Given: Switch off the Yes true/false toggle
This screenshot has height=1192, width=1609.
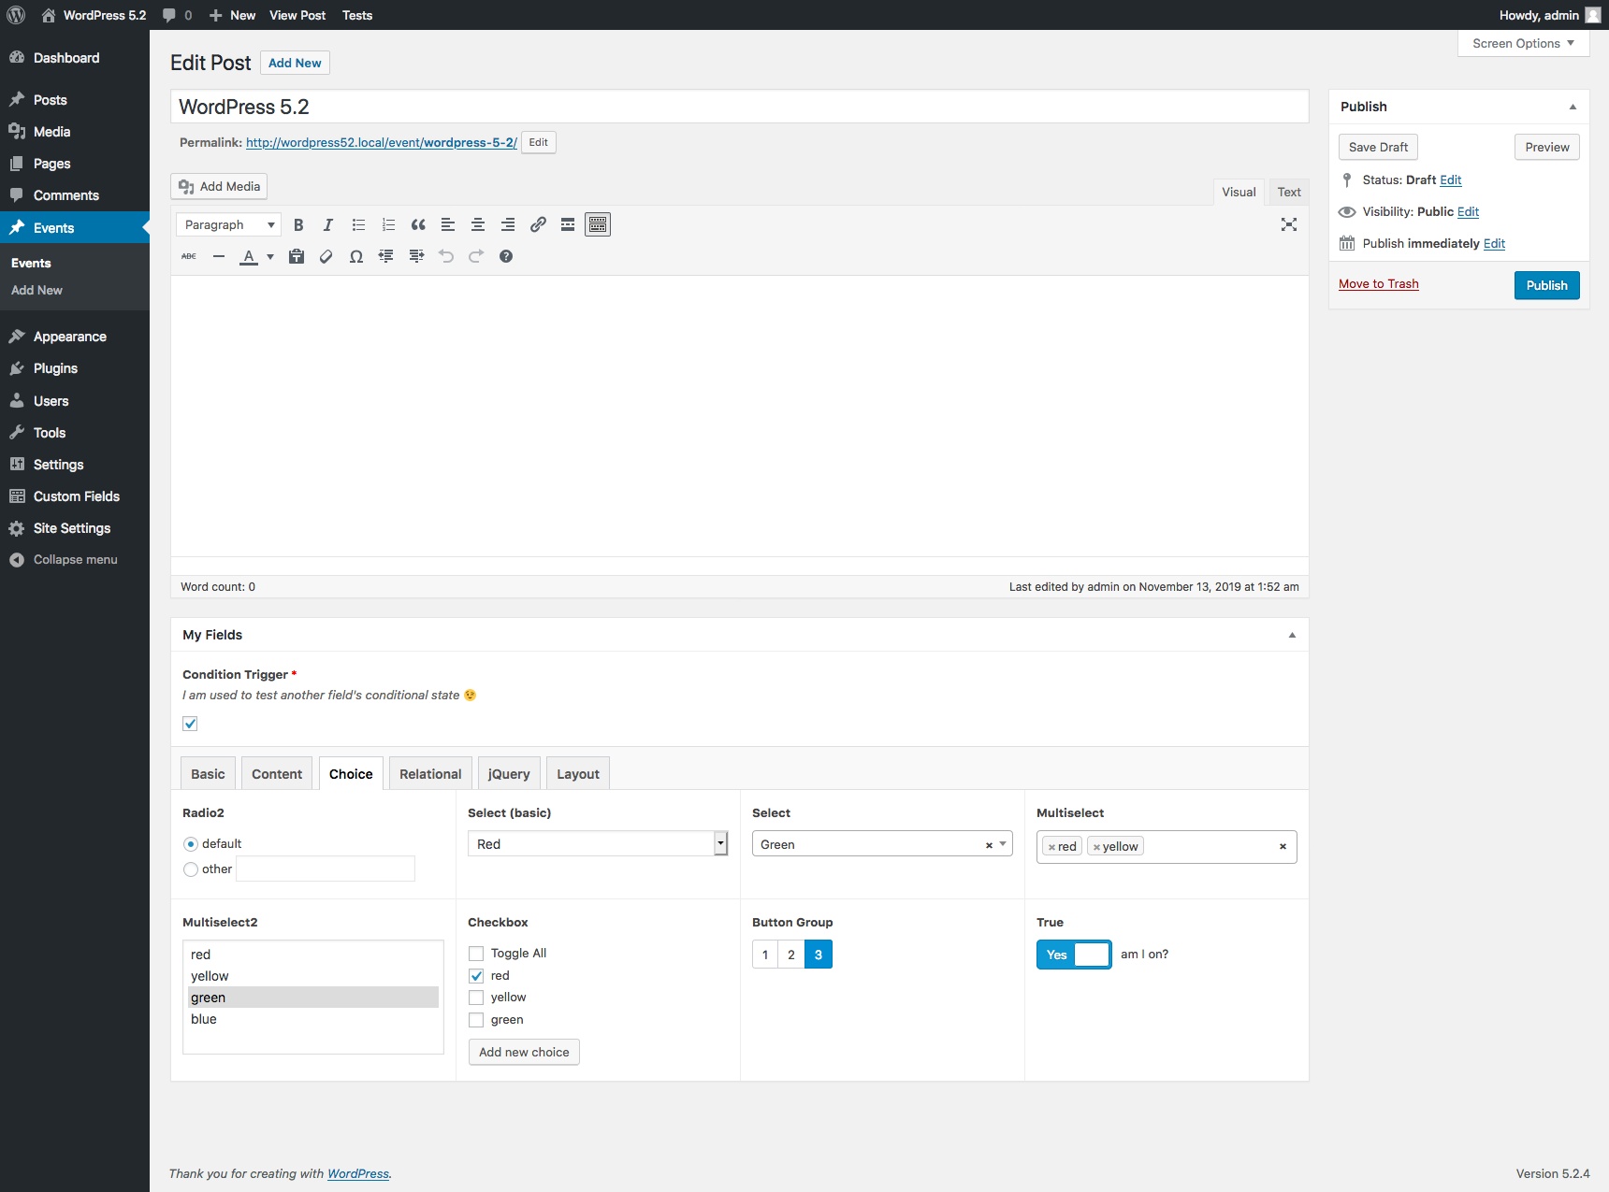Looking at the screenshot, I should click(1074, 955).
